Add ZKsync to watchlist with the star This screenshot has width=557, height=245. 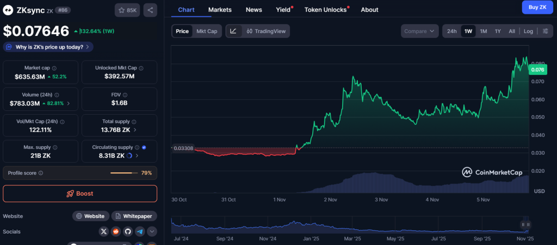coord(127,10)
